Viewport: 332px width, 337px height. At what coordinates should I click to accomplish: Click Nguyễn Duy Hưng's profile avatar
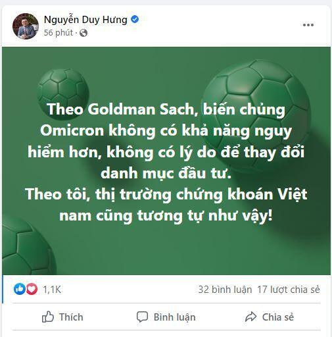[26, 26]
